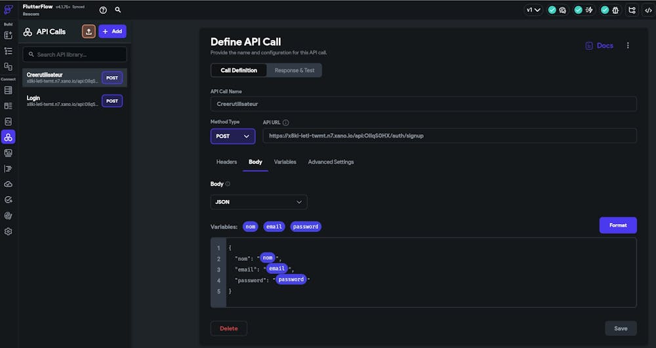This screenshot has width=656, height=348.
Task: Open the help question mark icon
Action: (x=103, y=10)
